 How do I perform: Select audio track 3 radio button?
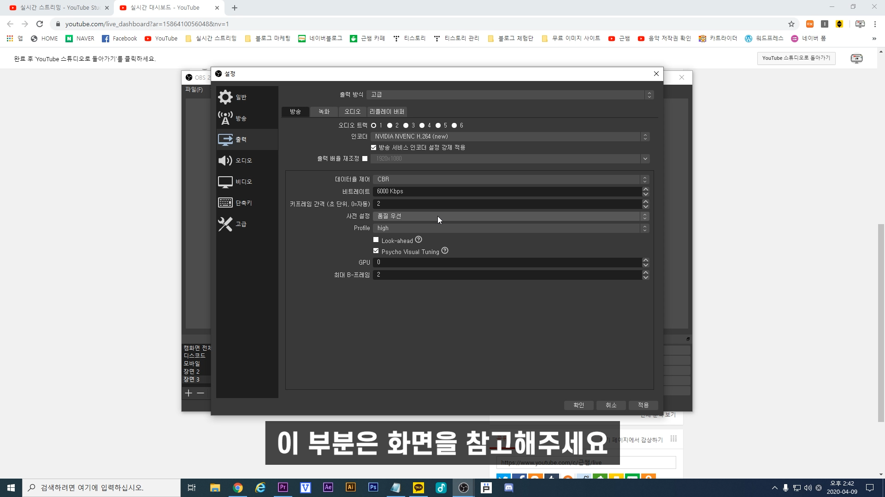click(x=406, y=126)
